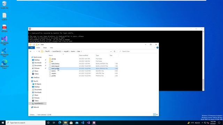This screenshot has width=223, height=125.
Task: Open the Quick Access Toolbar customize dropdown
Action: (x=39, y=45)
